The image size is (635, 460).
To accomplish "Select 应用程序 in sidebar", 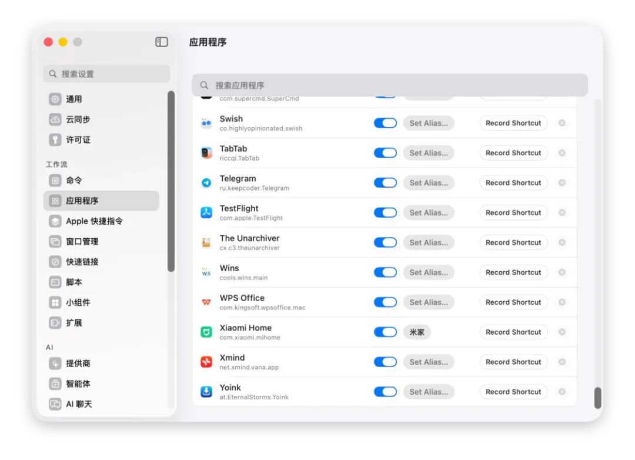I will (x=101, y=201).
